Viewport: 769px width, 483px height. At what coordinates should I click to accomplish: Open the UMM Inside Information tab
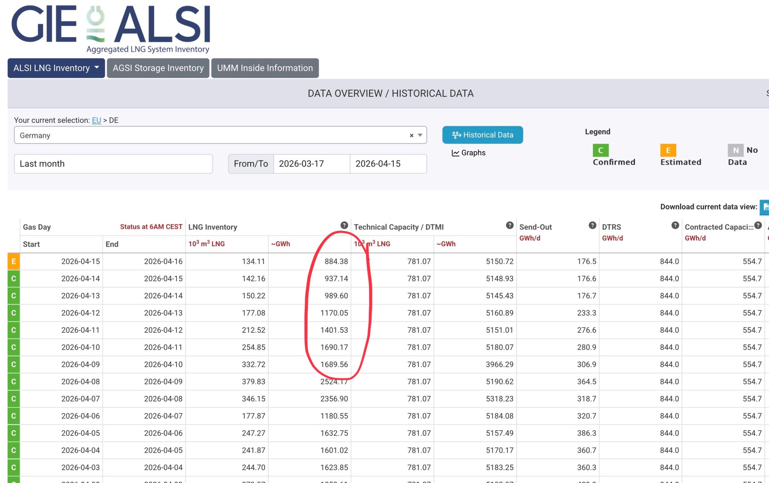pos(265,68)
